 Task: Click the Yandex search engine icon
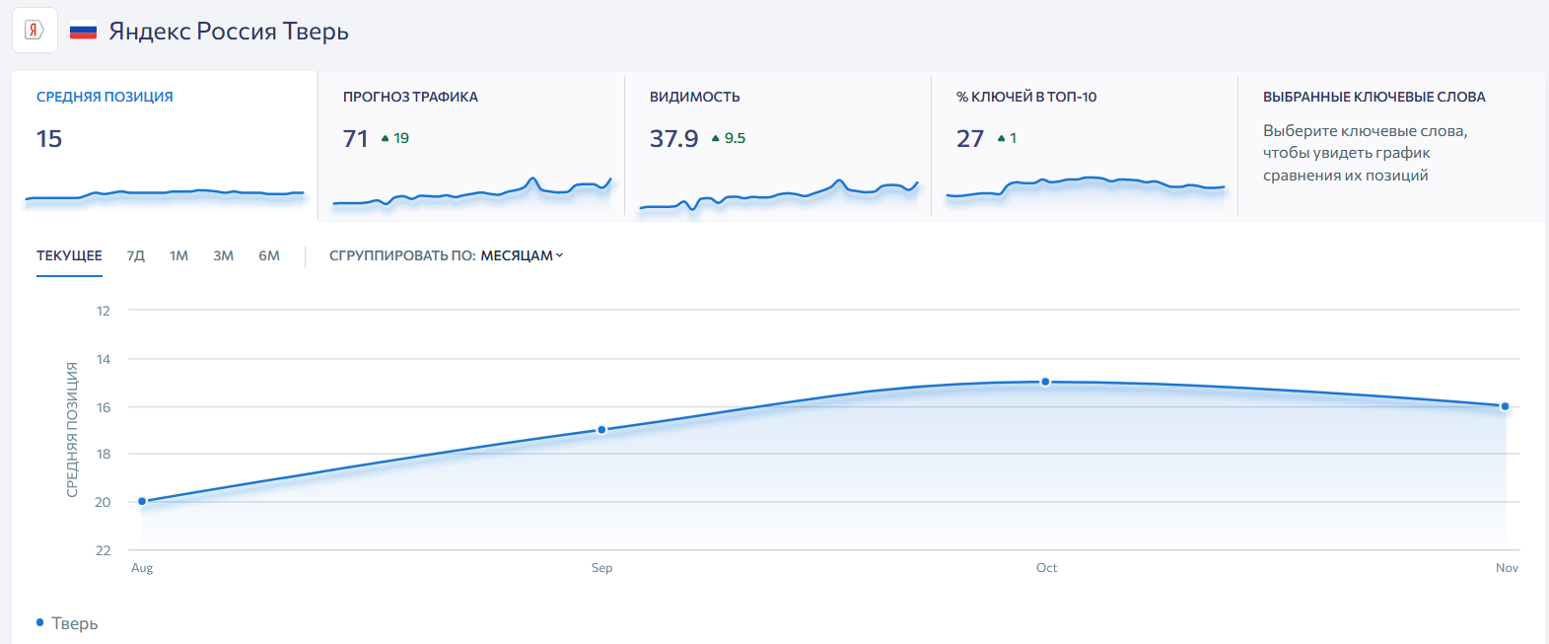tap(35, 31)
